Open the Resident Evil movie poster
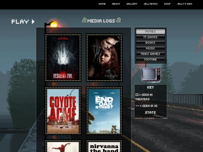 point(63,58)
